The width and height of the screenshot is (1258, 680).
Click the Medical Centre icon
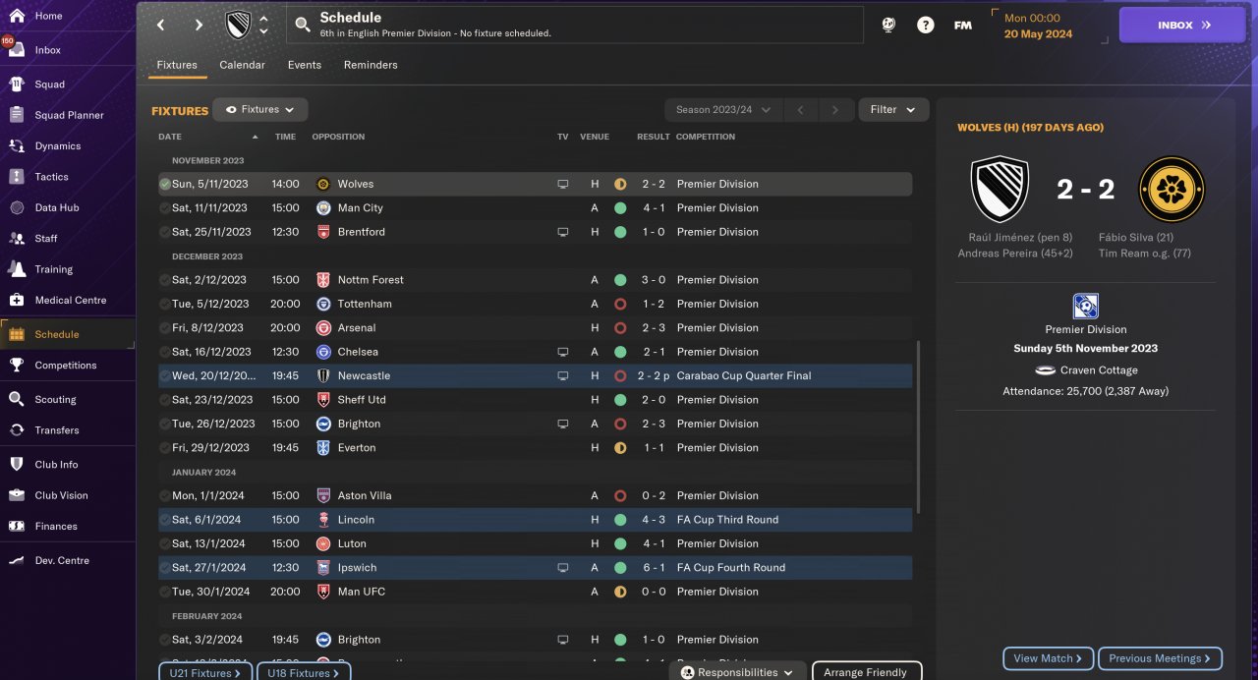(x=17, y=300)
